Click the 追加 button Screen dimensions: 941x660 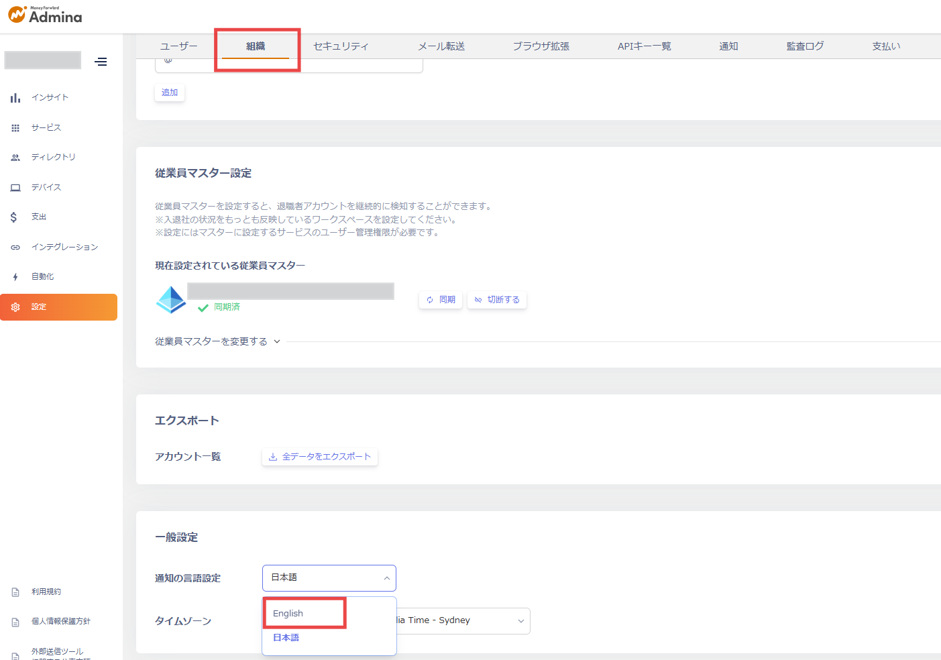click(170, 93)
